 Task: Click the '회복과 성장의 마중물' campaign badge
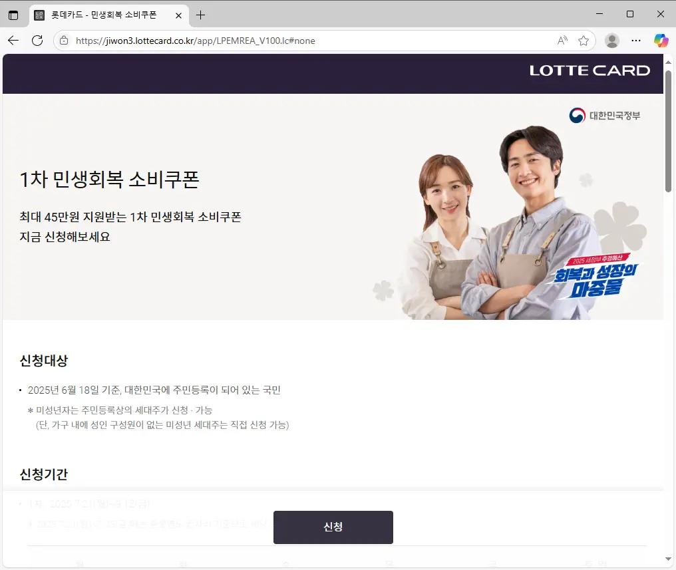tap(595, 276)
